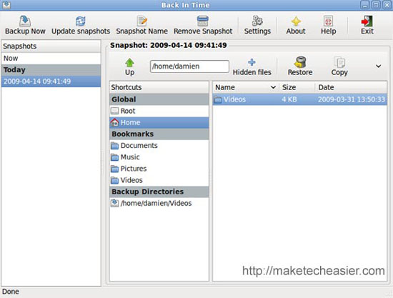This screenshot has height=298, width=393.
Task: Copy the selected snapshot item
Action: pos(339,66)
